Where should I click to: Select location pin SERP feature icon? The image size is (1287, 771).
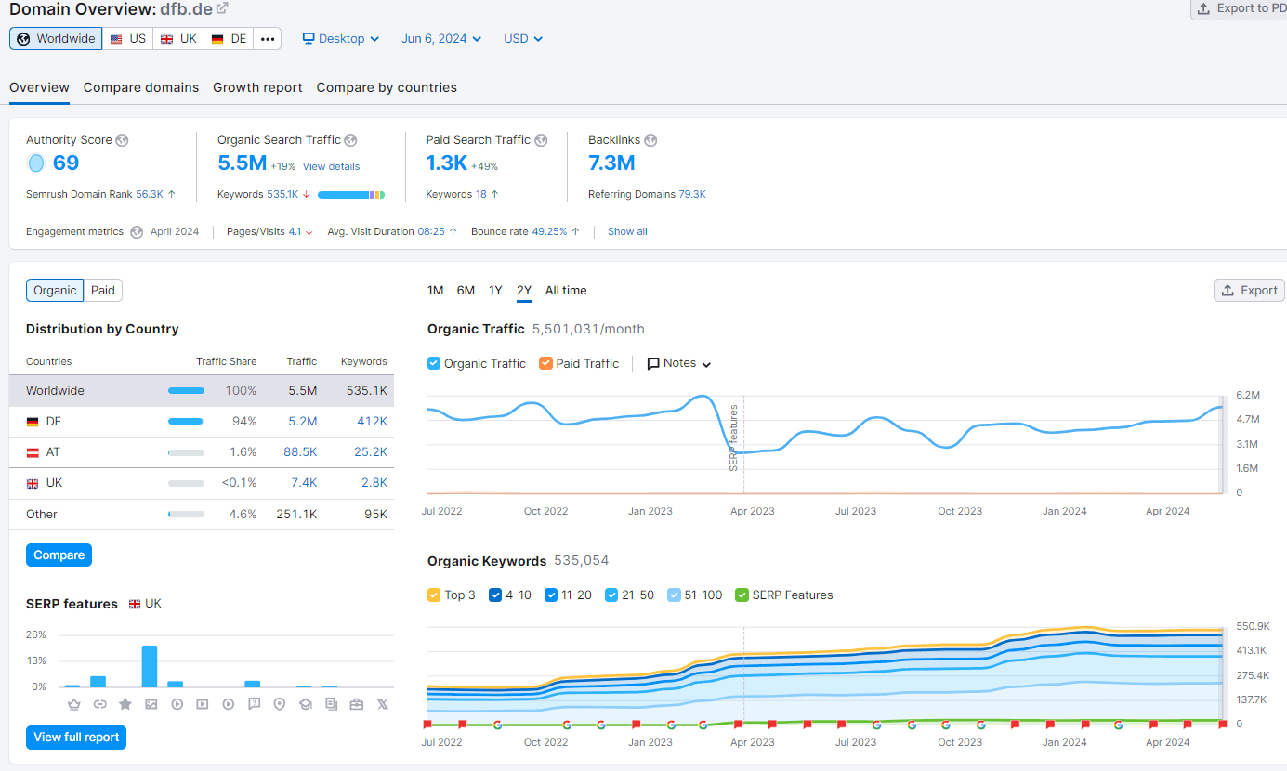(280, 704)
